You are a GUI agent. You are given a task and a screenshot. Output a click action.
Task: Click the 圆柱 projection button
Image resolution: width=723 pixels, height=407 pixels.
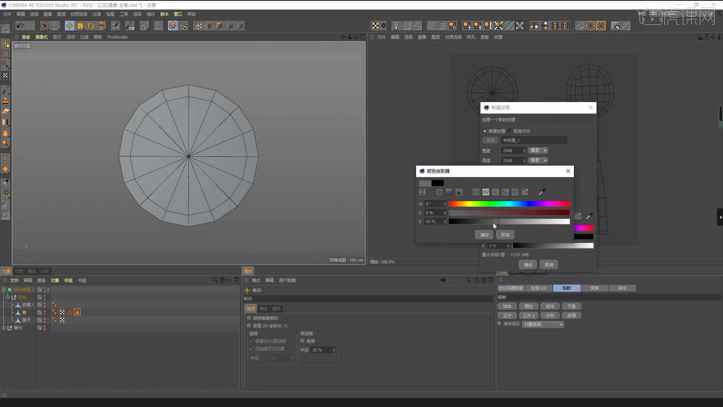click(528, 306)
